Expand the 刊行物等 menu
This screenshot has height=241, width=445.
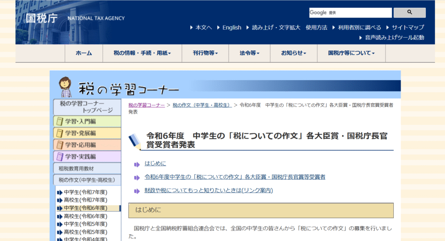click(x=205, y=53)
